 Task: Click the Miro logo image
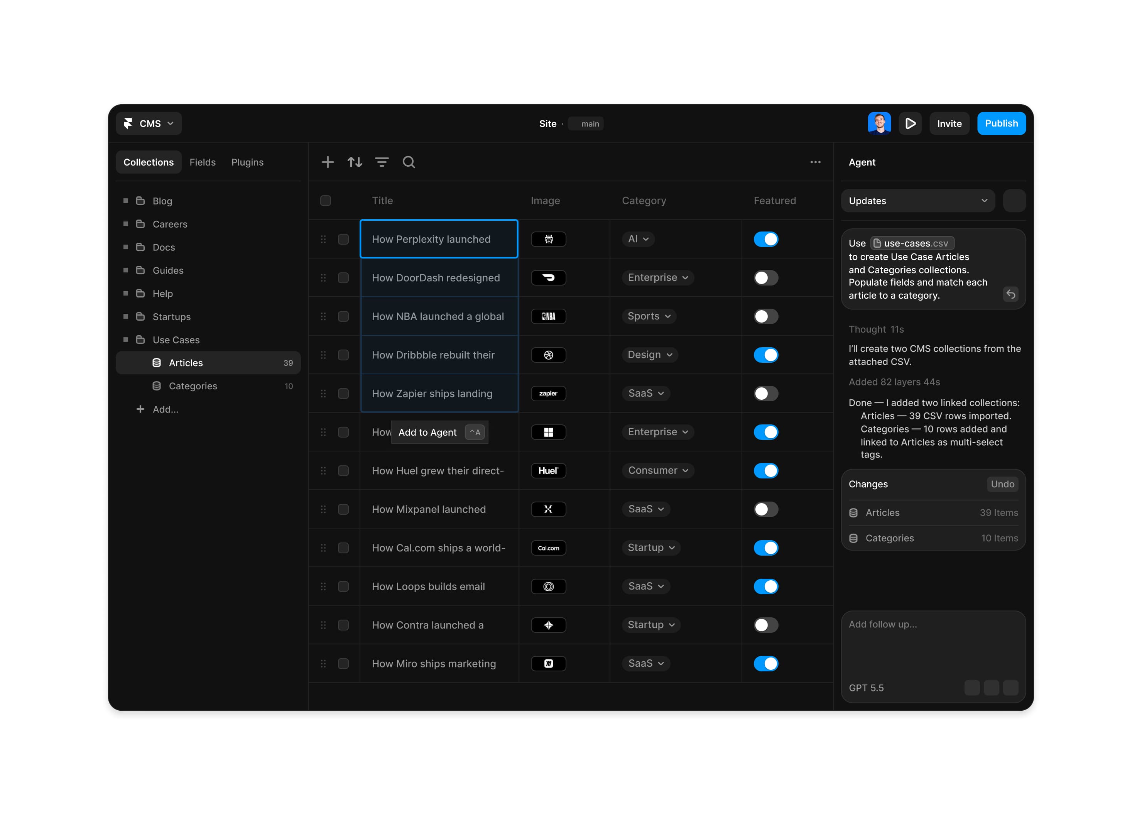click(548, 664)
